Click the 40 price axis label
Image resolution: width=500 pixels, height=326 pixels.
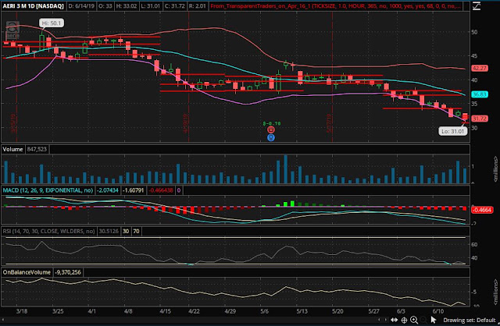point(474,80)
